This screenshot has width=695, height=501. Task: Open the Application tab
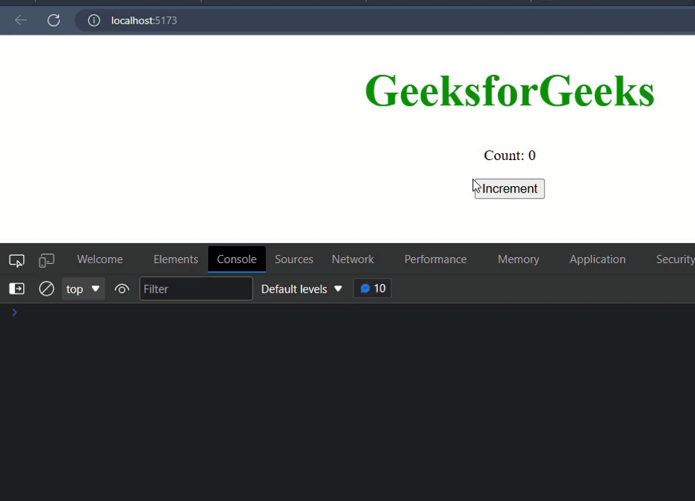tap(597, 259)
